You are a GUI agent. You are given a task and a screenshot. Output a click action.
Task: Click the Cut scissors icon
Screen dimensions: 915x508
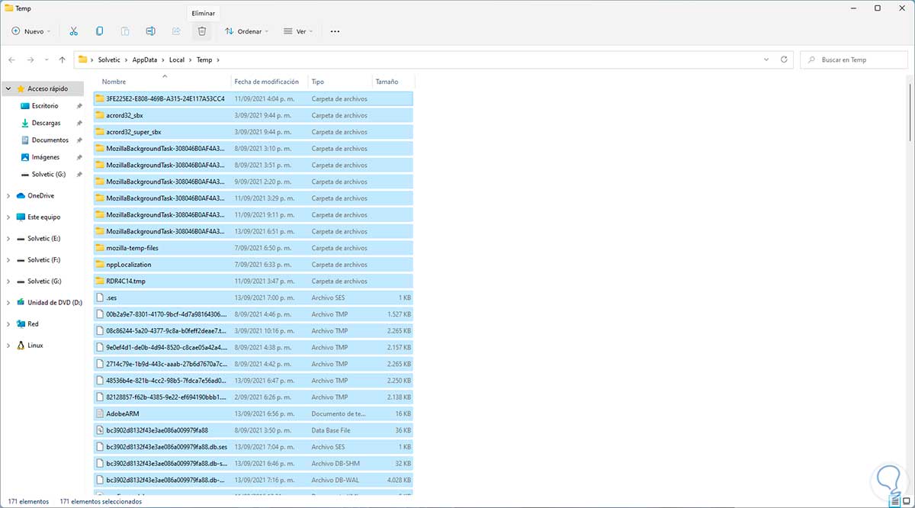click(x=73, y=31)
